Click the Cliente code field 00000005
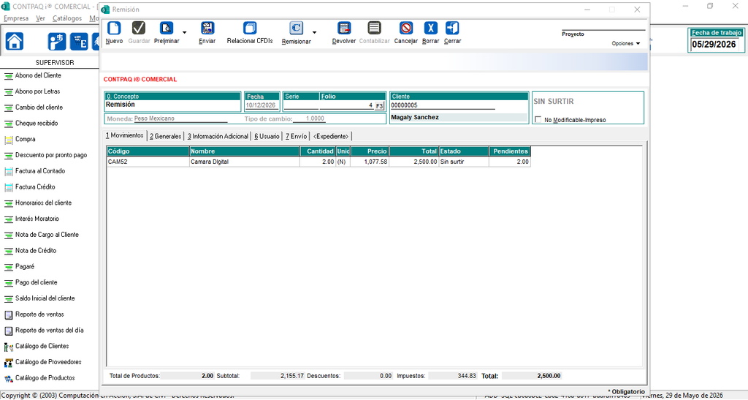Image resolution: width=748 pixels, height=400 pixels. tap(442, 105)
